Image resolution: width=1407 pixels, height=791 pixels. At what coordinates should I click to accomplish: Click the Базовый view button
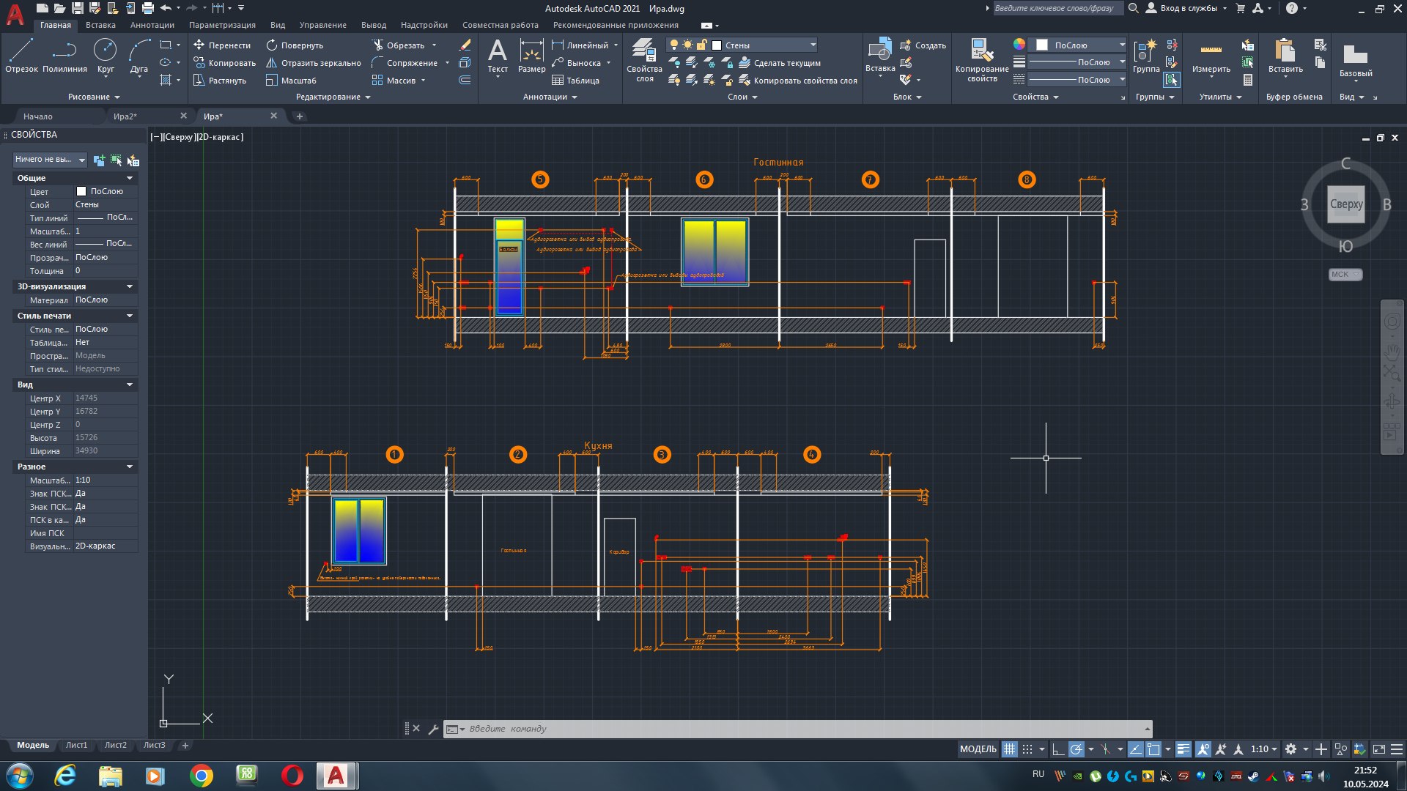[1356, 60]
